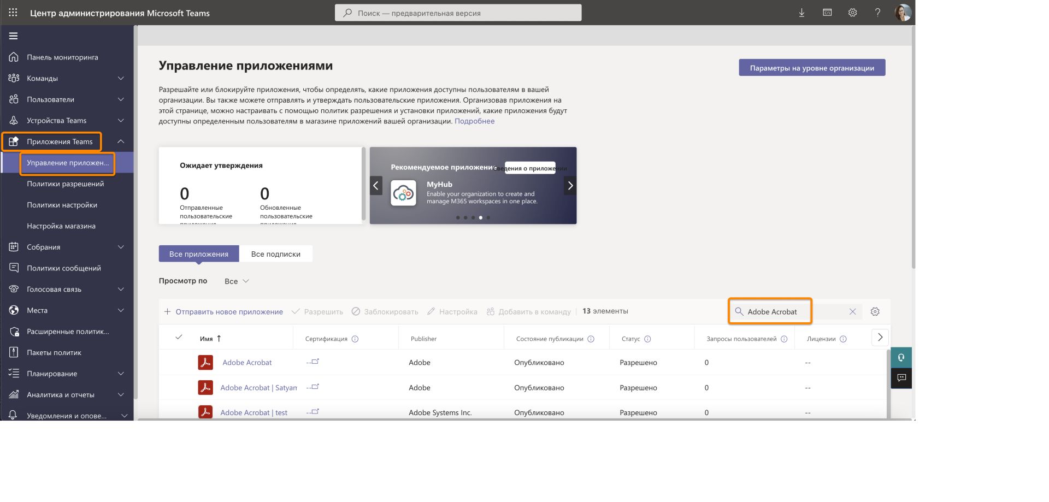This screenshot has width=1049, height=502.
Task: Click Status column info icon
Action: point(647,339)
